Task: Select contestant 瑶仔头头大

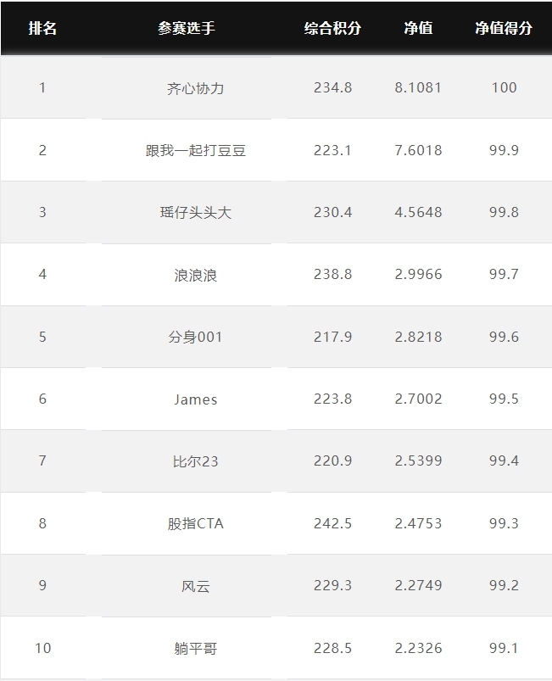Action: 195,212
